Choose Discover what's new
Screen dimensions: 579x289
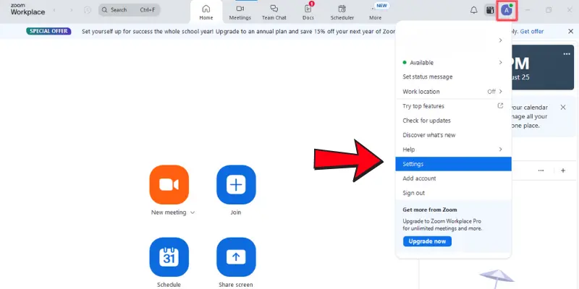point(454,135)
